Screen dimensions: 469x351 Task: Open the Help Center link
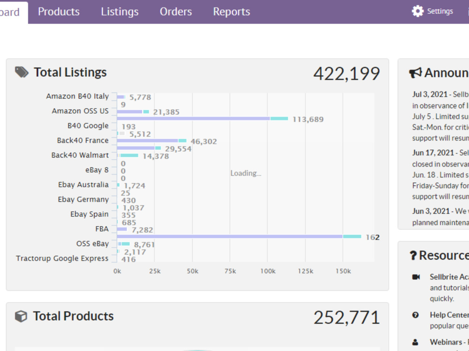[x=449, y=315]
